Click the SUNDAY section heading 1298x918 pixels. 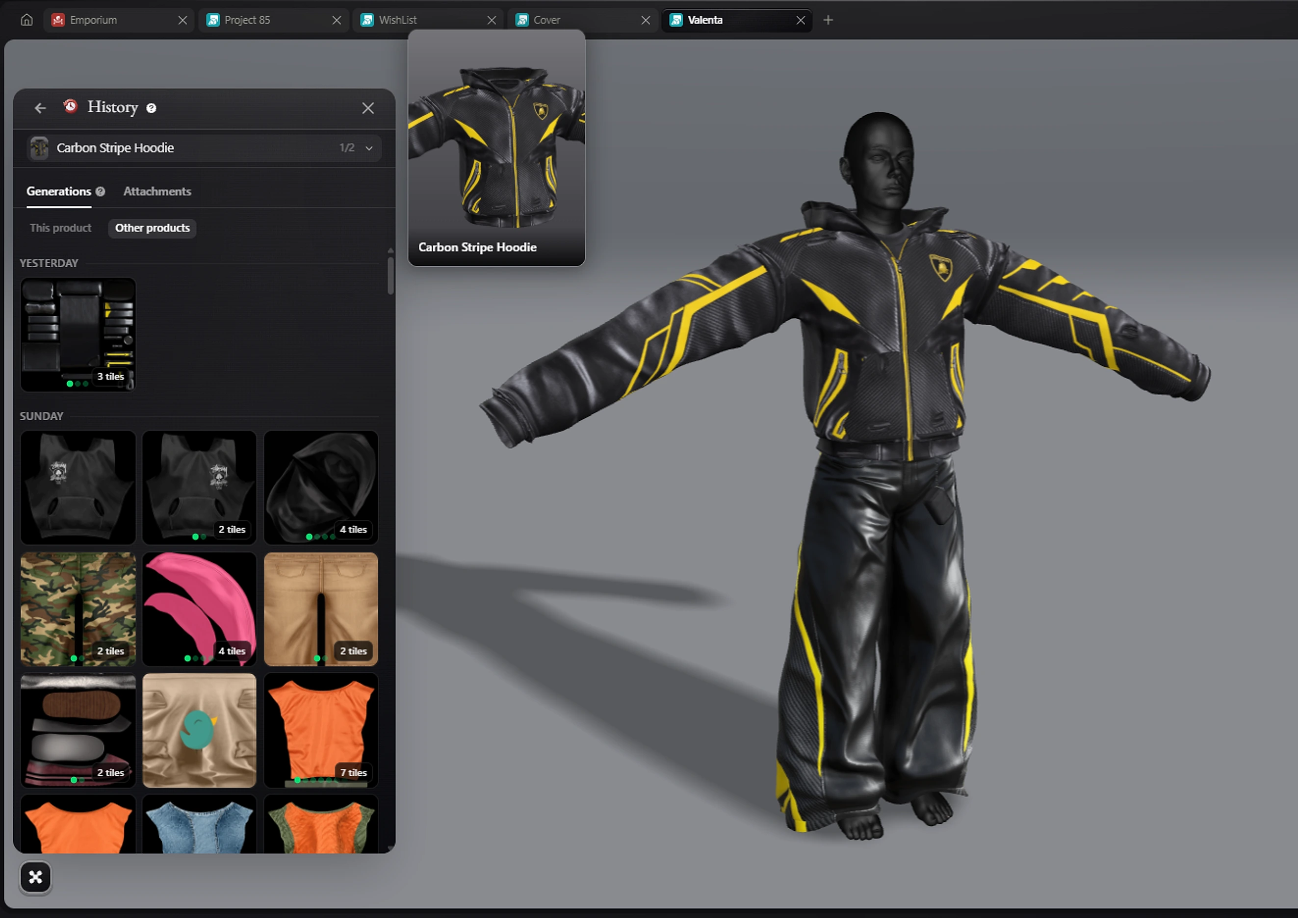pyautogui.click(x=41, y=417)
